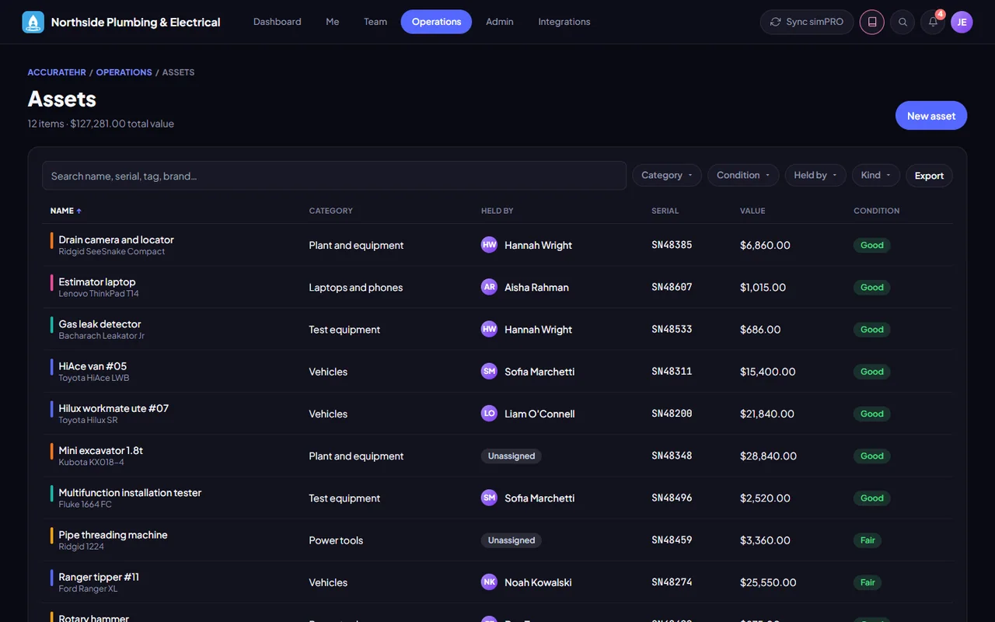Click Noah Kowalski's NK avatar

(489, 582)
